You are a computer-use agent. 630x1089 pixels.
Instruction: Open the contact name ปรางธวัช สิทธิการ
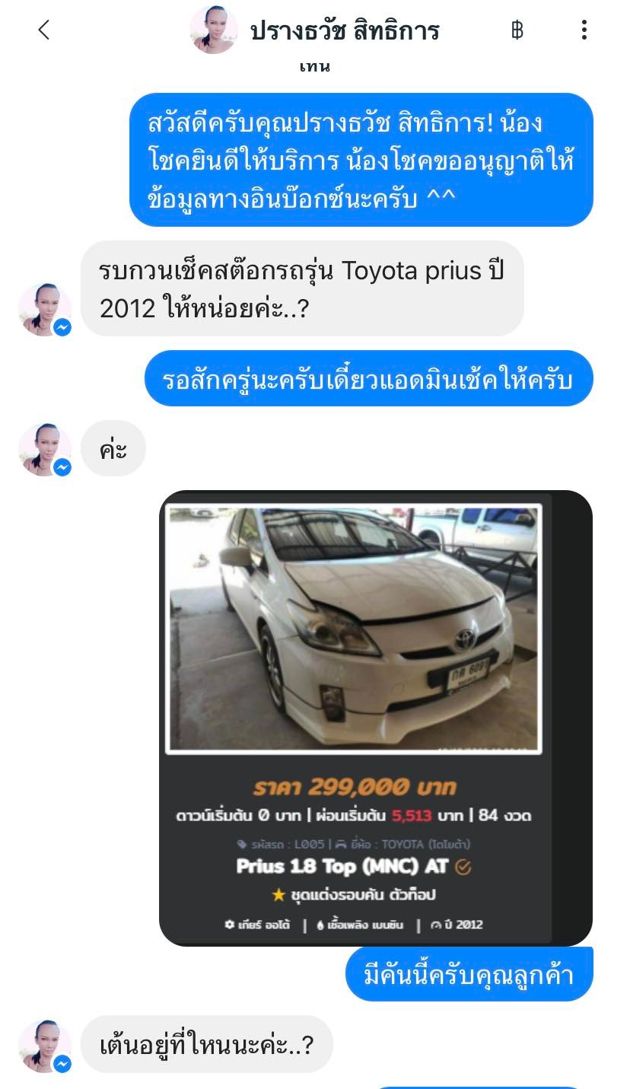345,31
